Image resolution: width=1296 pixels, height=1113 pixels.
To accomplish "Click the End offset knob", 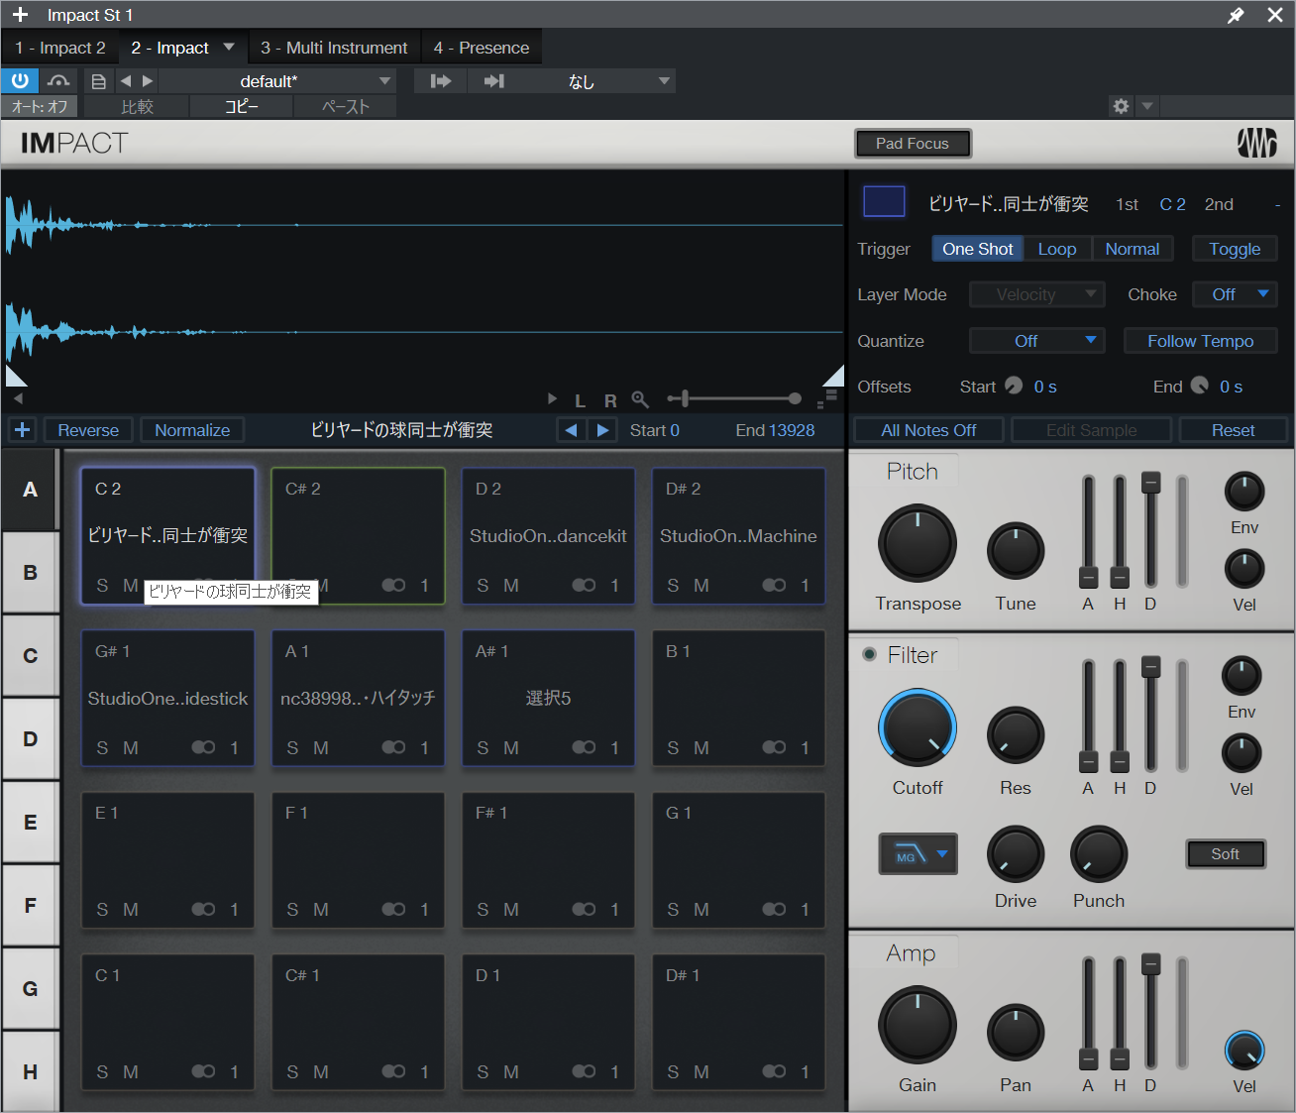I will [x=1200, y=386].
